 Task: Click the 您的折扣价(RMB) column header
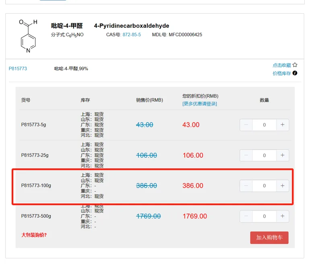pos(200,96)
